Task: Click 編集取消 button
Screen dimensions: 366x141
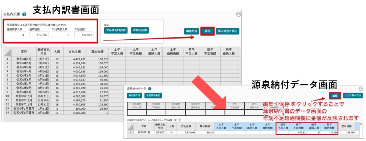Action: point(191,31)
